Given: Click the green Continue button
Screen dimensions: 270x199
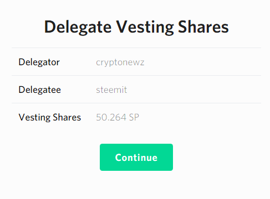Looking at the screenshot, I should (136, 157).
